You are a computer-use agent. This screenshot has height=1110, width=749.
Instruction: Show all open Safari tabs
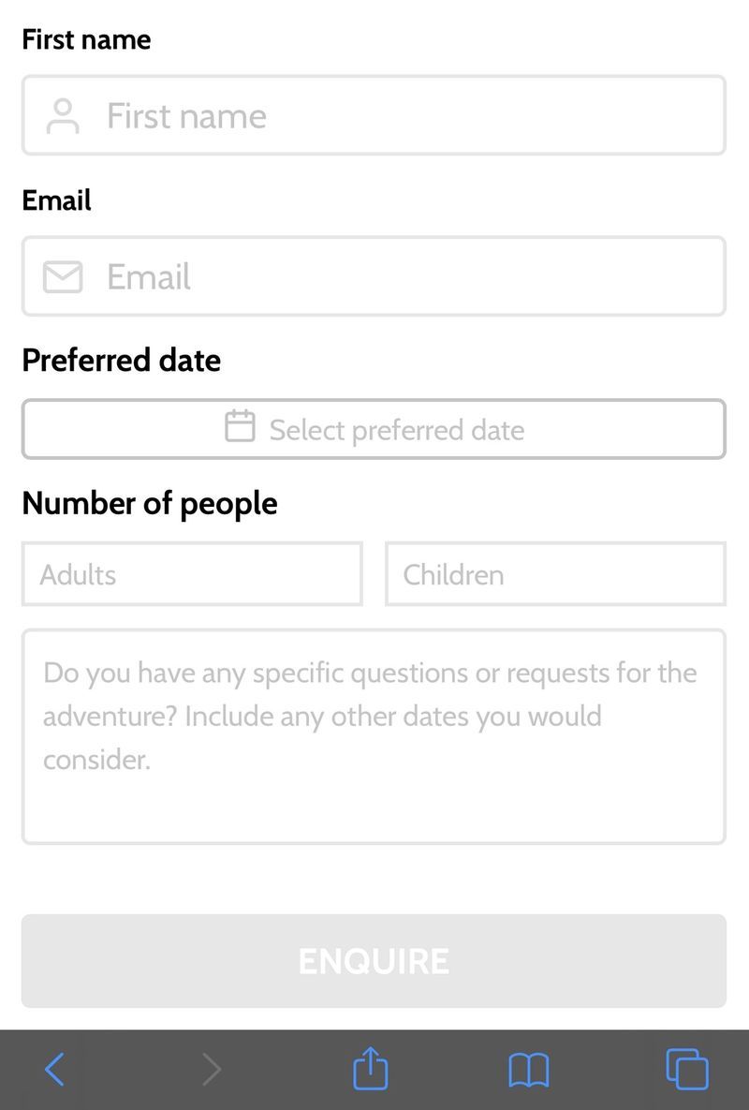coord(686,1069)
